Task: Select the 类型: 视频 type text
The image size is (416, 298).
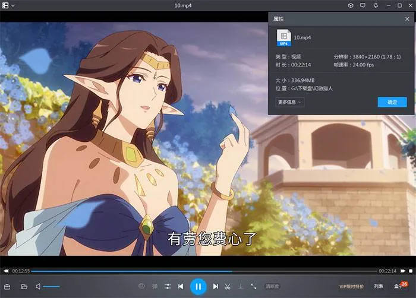Action: (x=288, y=56)
